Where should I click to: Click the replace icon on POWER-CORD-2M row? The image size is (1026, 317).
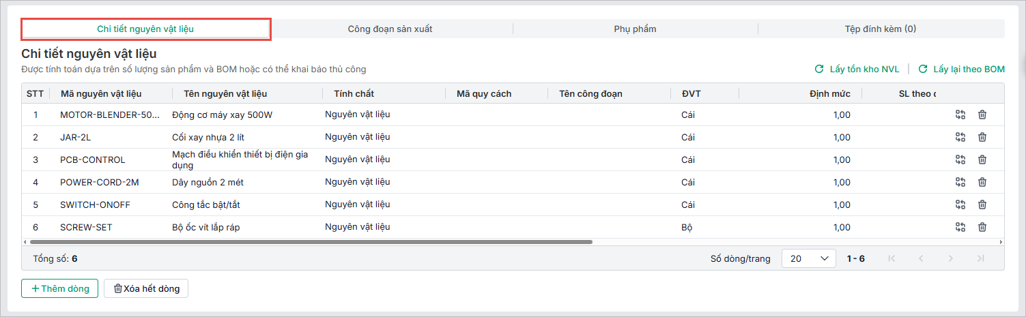[x=960, y=182]
